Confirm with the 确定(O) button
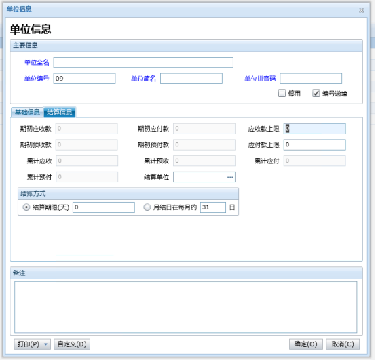The width and height of the screenshot is (376, 360). coord(305,344)
